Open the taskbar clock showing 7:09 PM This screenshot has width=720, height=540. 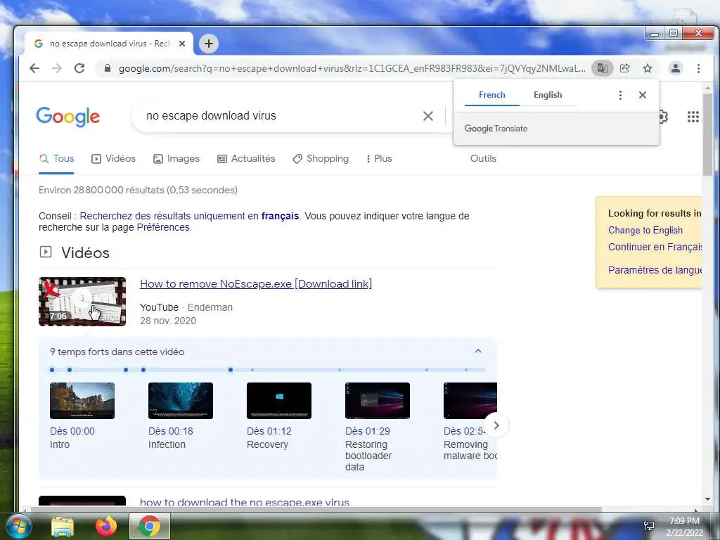click(x=684, y=527)
